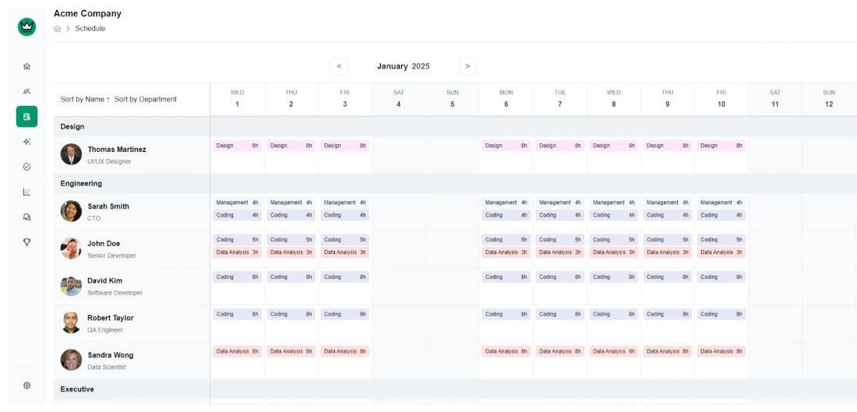Open Sarah Smith's Coding 4h on Jan 7
The width and height of the screenshot is (857, 412).
[x=559, y=215]
